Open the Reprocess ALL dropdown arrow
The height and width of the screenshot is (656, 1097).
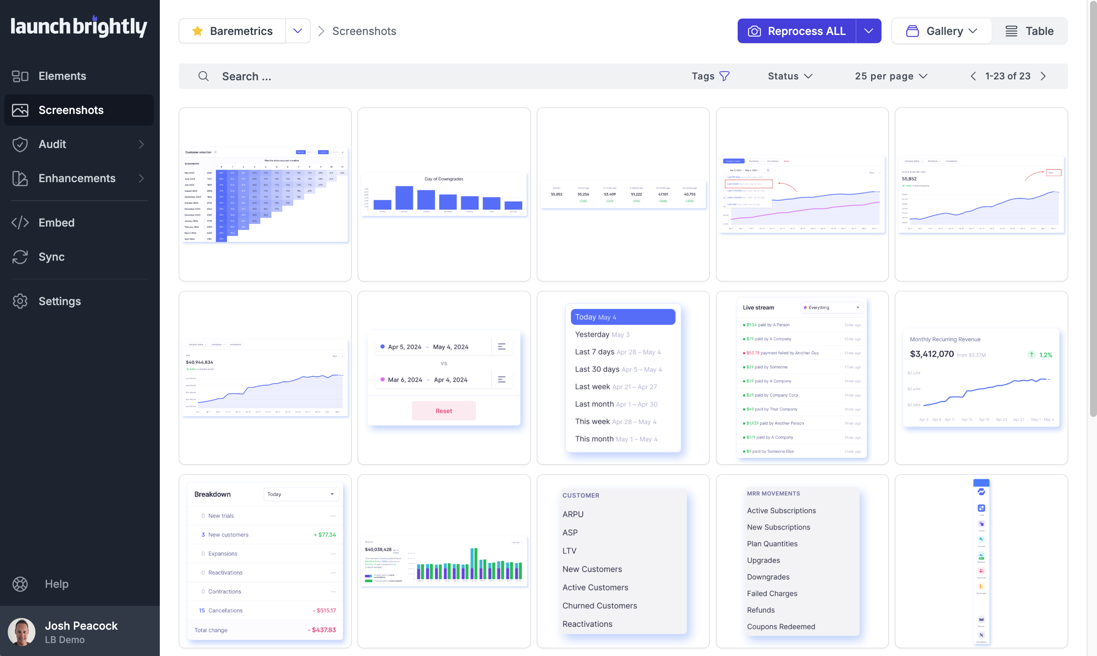[x=868, y=31]
